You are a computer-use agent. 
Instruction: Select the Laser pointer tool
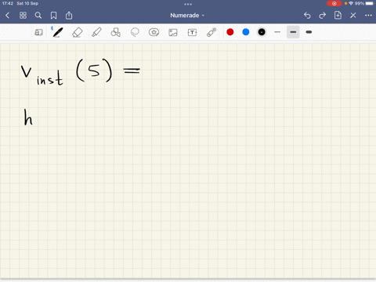(x=211, y=32)
